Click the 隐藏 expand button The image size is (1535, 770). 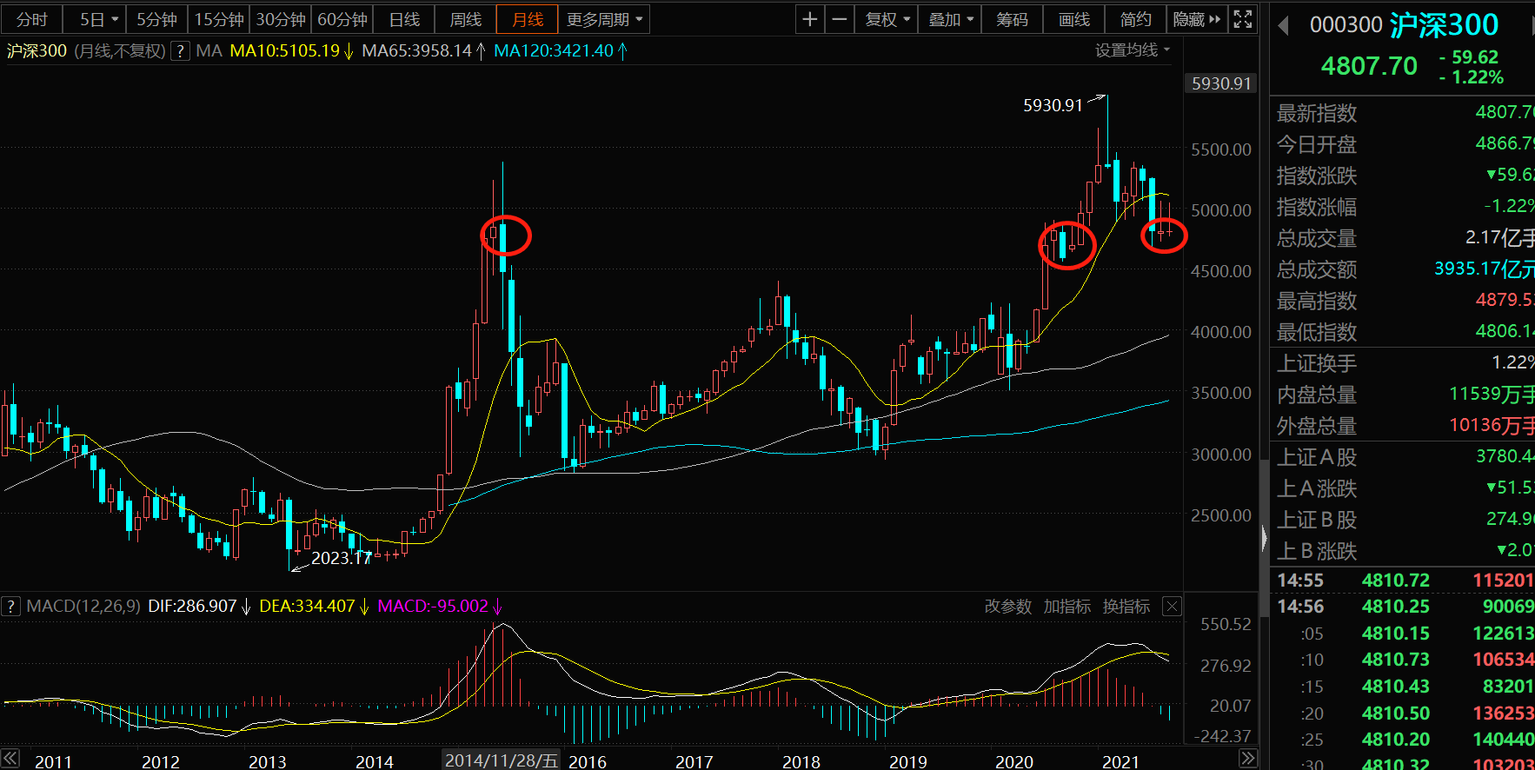1196,19
